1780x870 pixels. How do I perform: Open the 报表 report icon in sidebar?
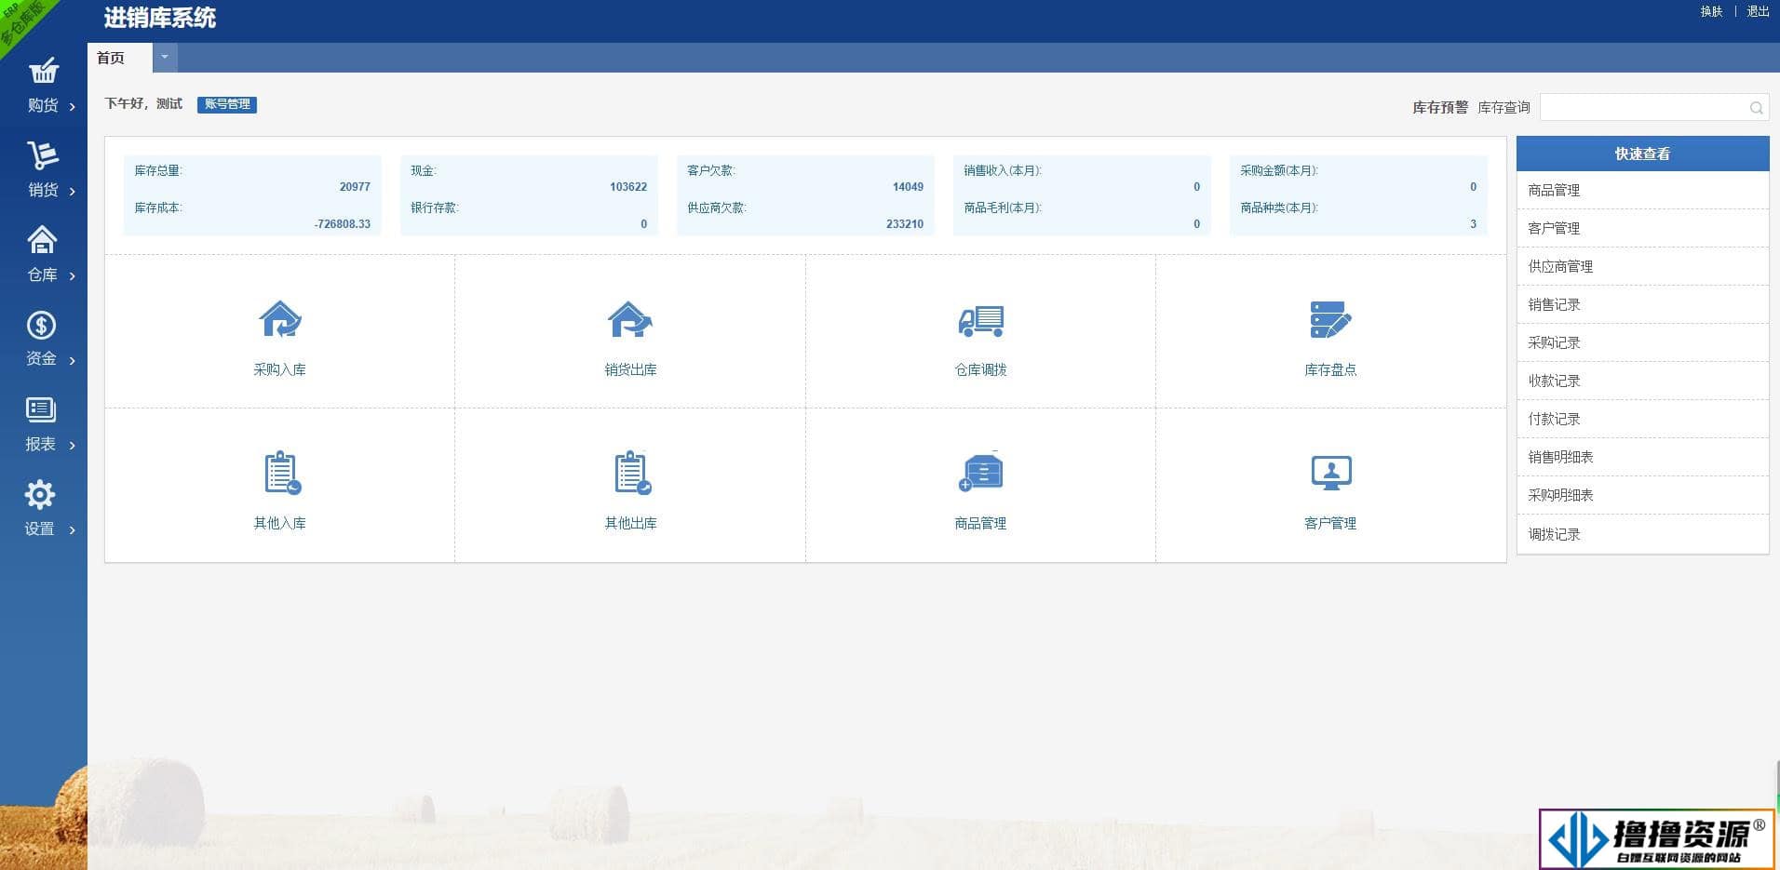(41, 409)
